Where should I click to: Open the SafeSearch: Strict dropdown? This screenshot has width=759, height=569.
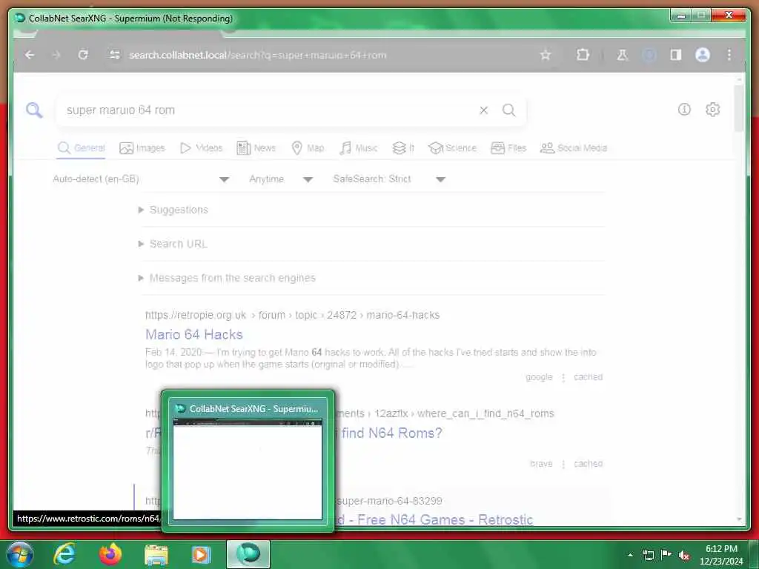(389, 179)
